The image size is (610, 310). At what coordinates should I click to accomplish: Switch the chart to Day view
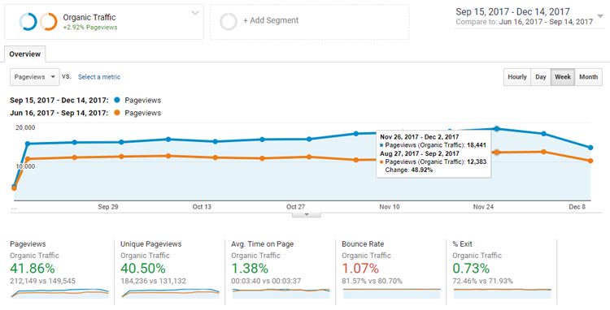(541, 77)
